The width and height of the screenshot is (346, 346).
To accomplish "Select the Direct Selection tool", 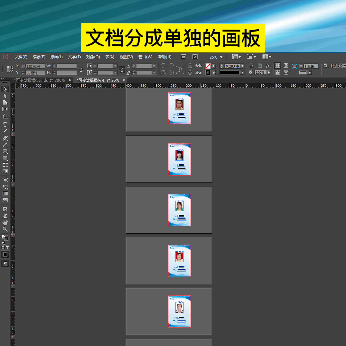I will pyautogui.click(x=5, y=96).
